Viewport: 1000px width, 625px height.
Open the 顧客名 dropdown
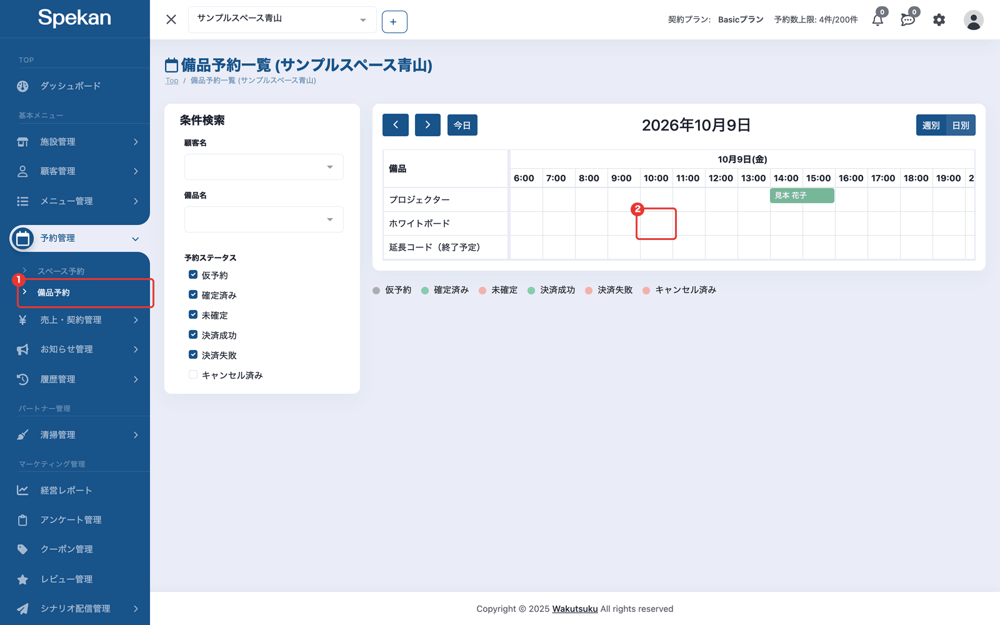pos(264,167)
